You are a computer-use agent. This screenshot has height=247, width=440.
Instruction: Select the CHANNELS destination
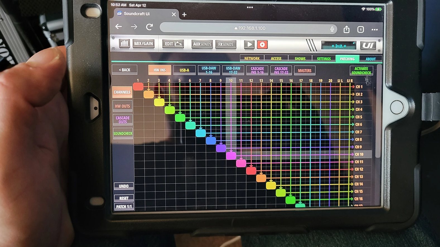pos(122,92)
